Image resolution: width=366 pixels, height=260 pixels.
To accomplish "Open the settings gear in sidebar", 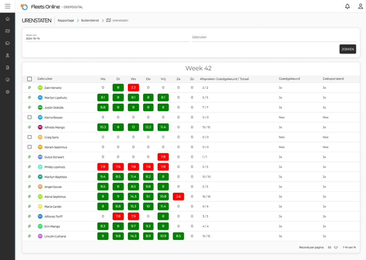I will click(x=8, y=92).
